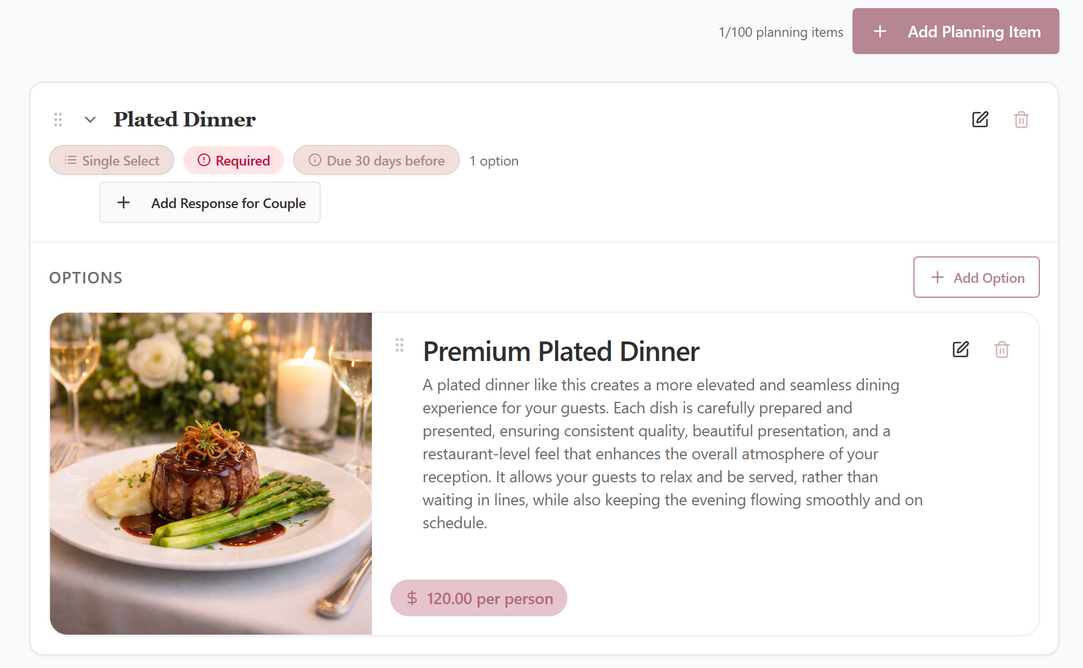This screenshot has width=1083, height=668.
Task: Collapse the Plated Dinner section
Action: pyautogui.click(x=90, y=120)
